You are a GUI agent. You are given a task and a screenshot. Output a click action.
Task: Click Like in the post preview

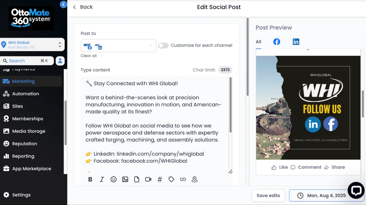pyautogui.click(x=279, y=167)
